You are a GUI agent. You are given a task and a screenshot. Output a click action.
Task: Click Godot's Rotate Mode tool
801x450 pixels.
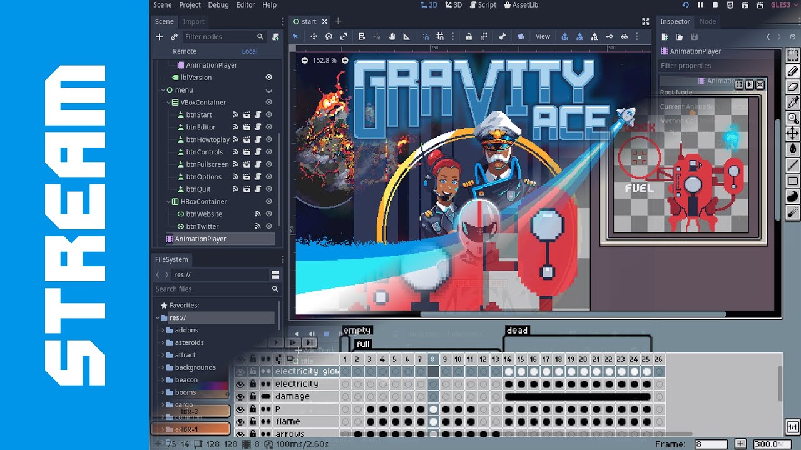[x=329, y=36]
